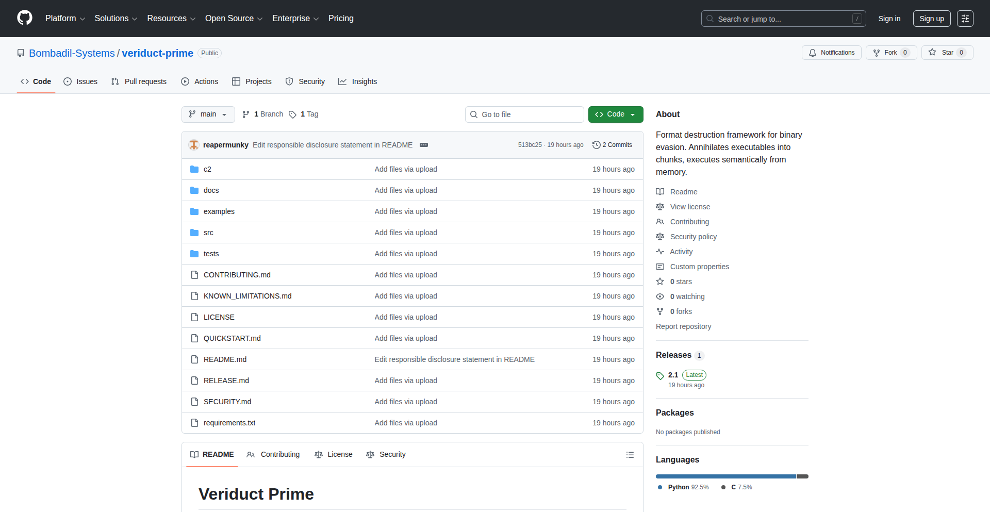
Task: Click the GitHub logo in header
Action: click(x=25, y=18)
